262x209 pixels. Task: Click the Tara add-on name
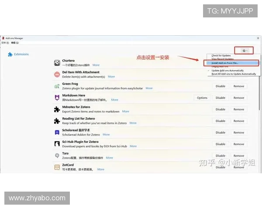tap(65, 153)
